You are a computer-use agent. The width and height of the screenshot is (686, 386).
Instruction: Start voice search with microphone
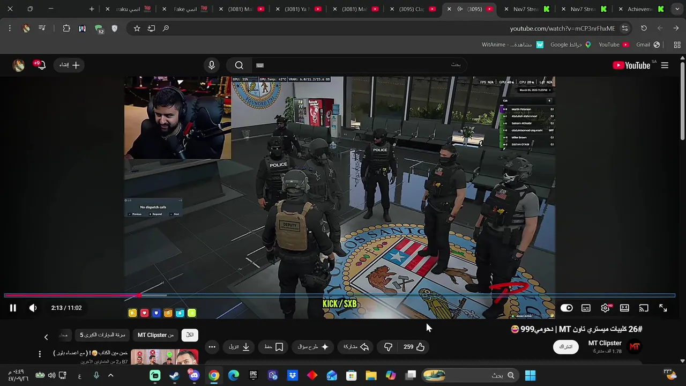212,65
